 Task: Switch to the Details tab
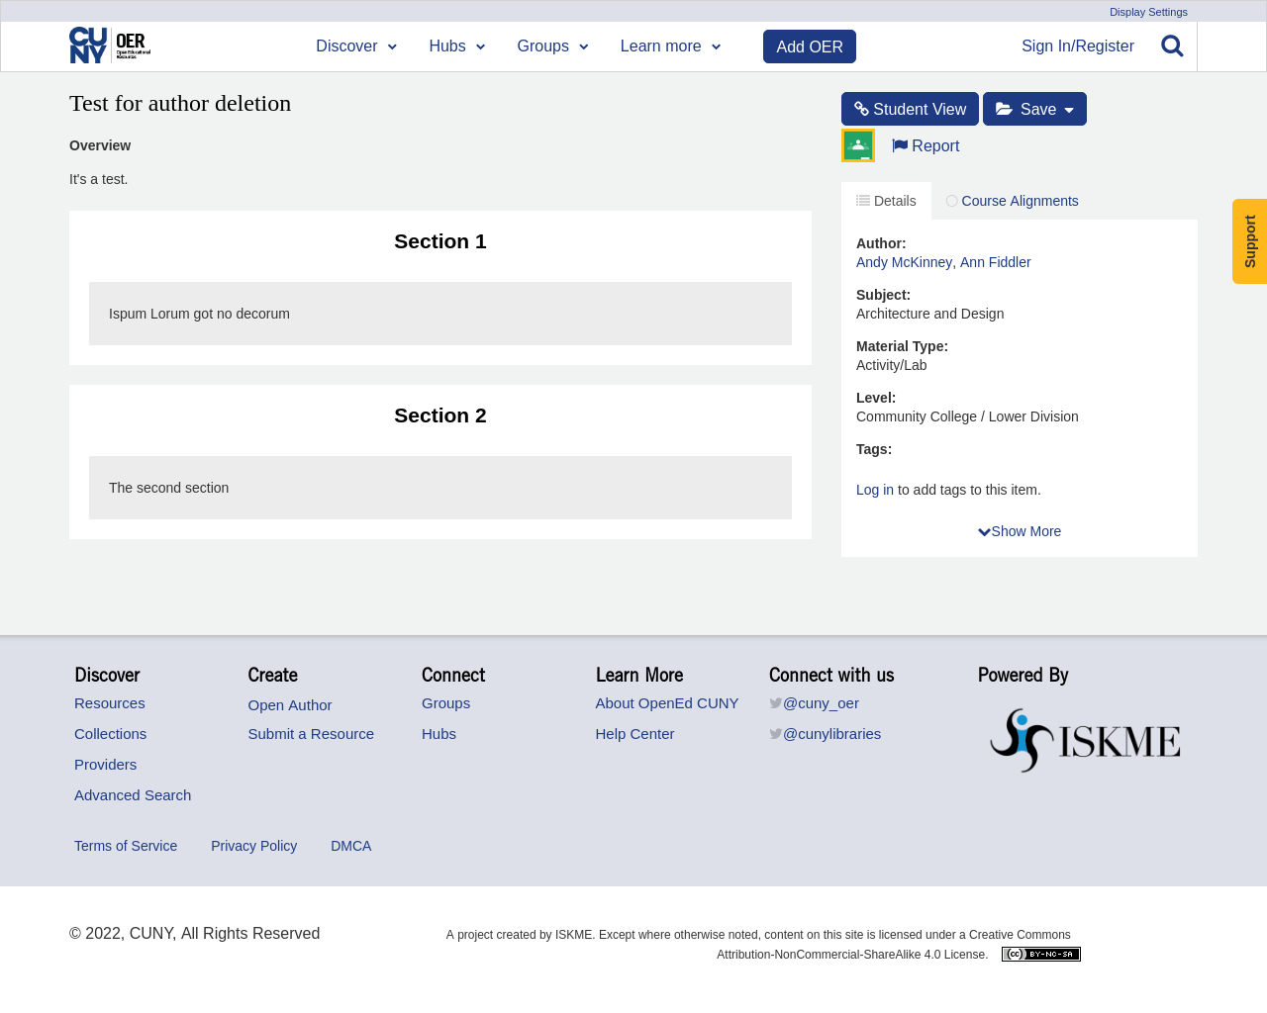(886, 201)
